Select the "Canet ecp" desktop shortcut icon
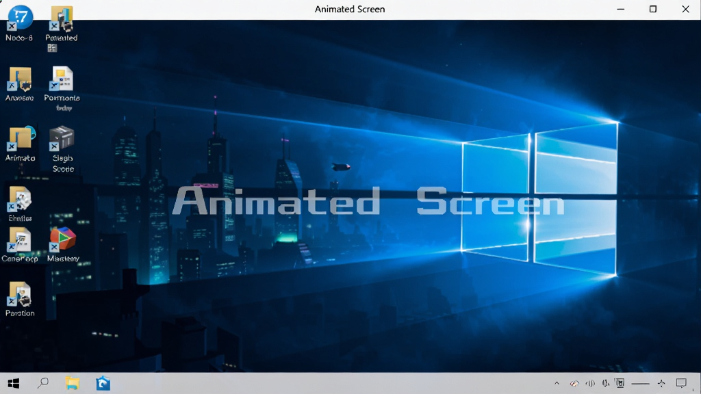701x394 pixels. pyautogui.click(x=20, y=240)
